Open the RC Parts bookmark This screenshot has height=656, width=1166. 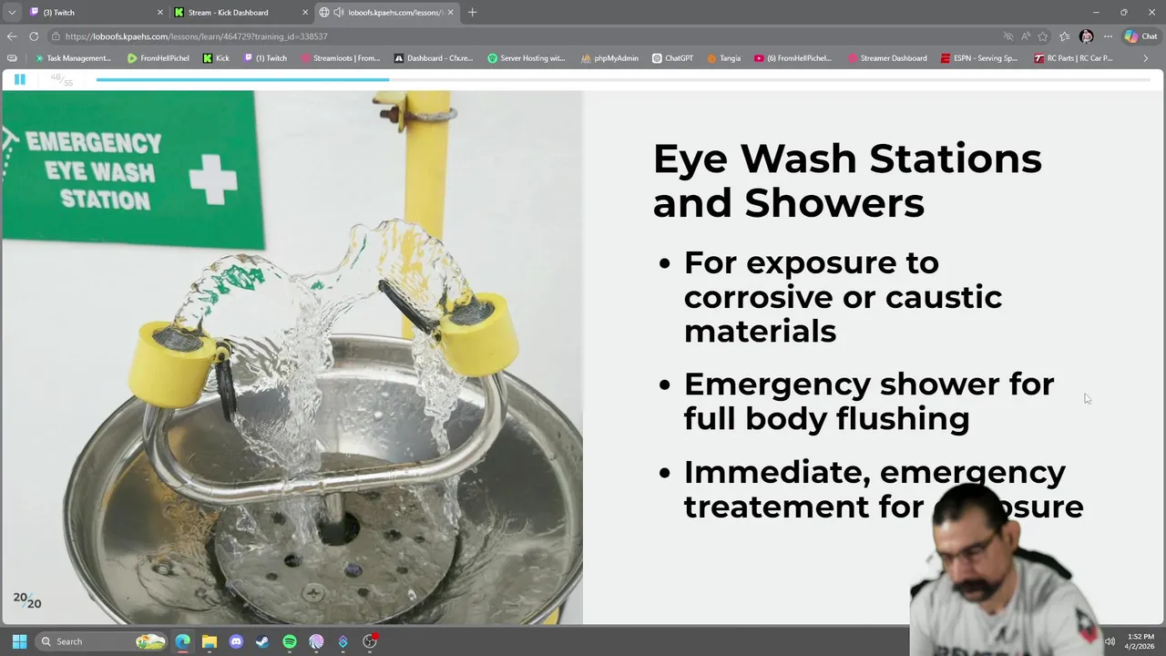[1074, 58]
